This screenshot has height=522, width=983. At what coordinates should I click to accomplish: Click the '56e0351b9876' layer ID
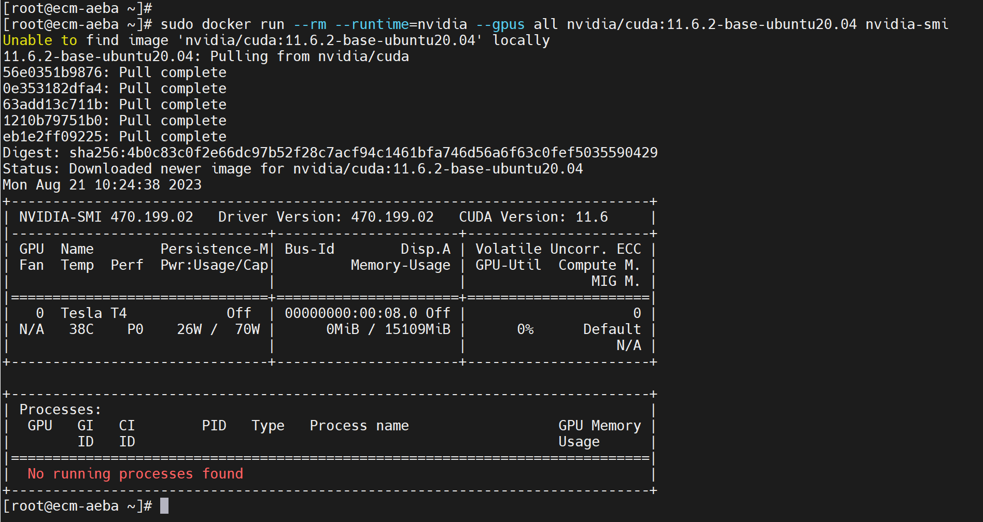52,72
